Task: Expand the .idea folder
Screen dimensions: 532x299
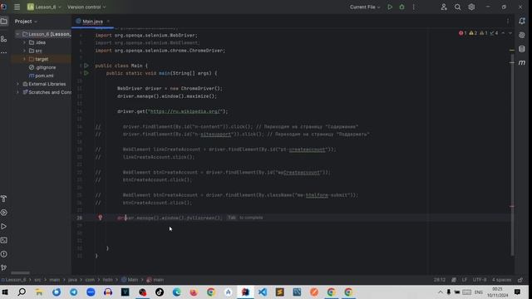Action: (24, 42)
